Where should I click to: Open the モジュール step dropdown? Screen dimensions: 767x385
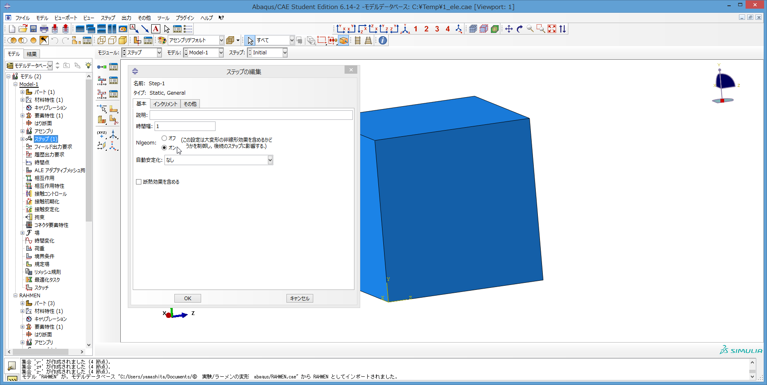click(159, 53)
